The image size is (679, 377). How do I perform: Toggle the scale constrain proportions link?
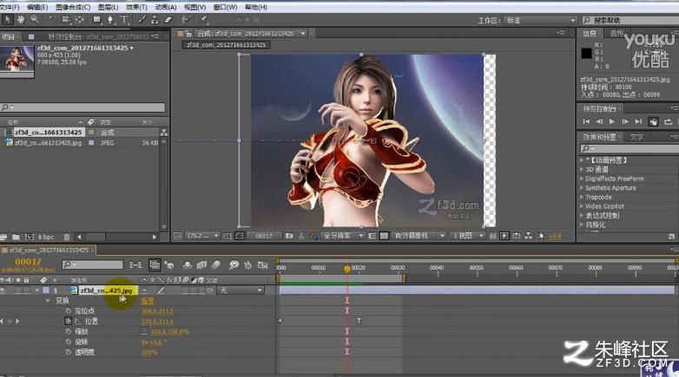144,332
